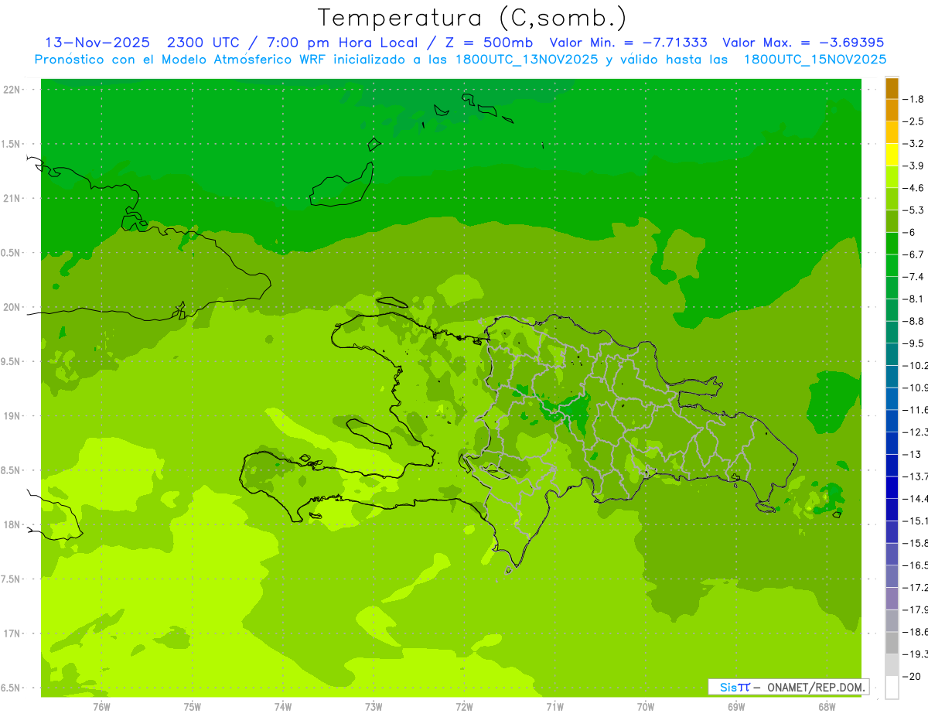
Task: Click the '71W' longitude axis label
Action: tap(554, 706)
